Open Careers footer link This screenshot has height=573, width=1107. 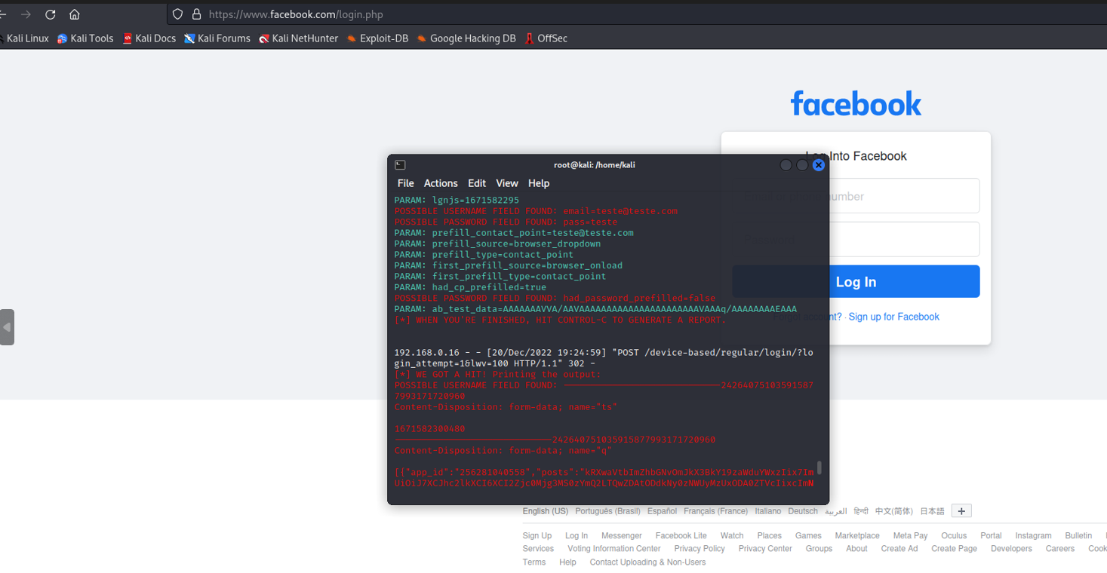click(1060, 549)
